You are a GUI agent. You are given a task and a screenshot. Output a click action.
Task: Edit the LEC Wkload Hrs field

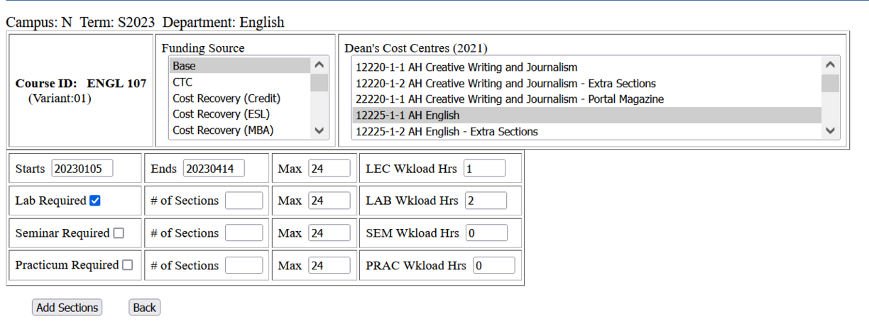484,169
